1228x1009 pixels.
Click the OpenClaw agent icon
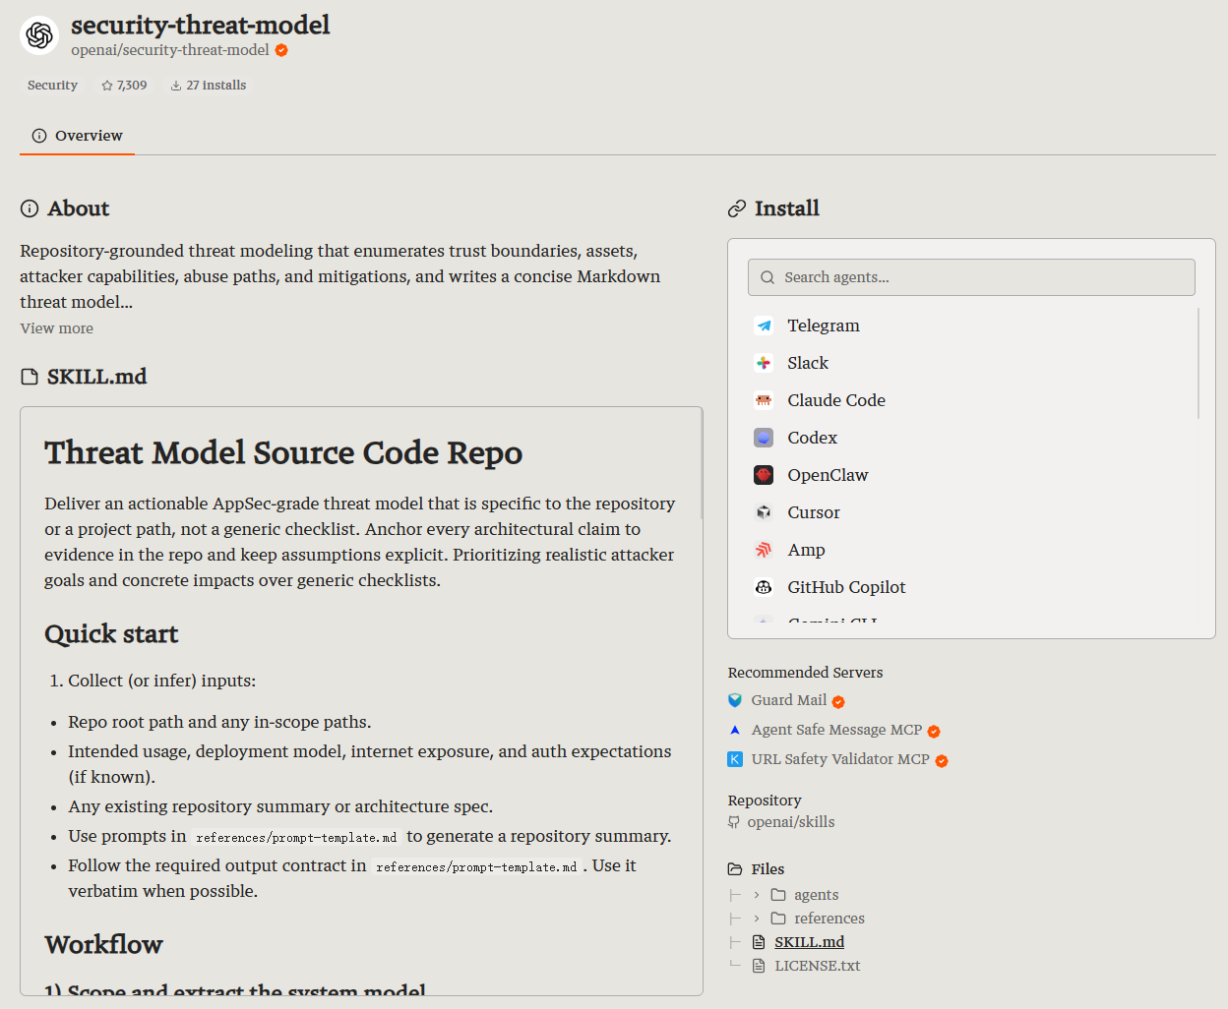point(764,475)
